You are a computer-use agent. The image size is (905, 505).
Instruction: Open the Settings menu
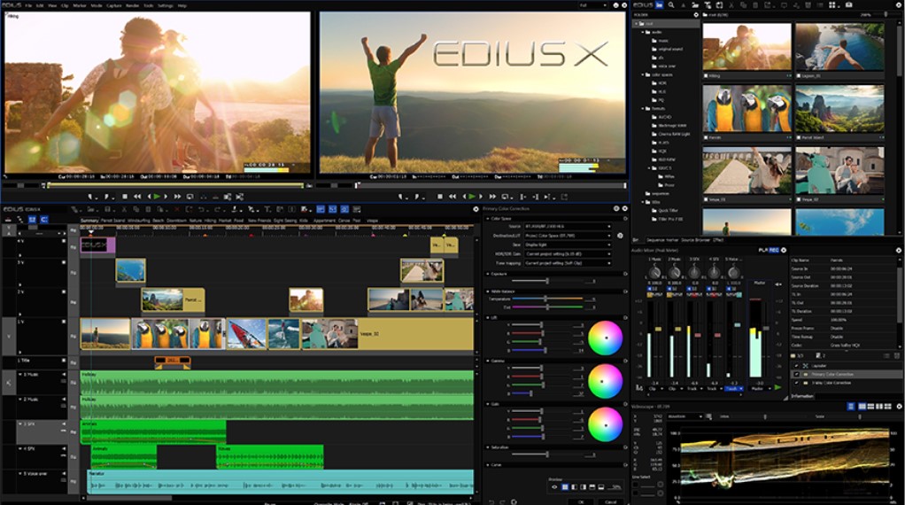click(x=165, y=5)
